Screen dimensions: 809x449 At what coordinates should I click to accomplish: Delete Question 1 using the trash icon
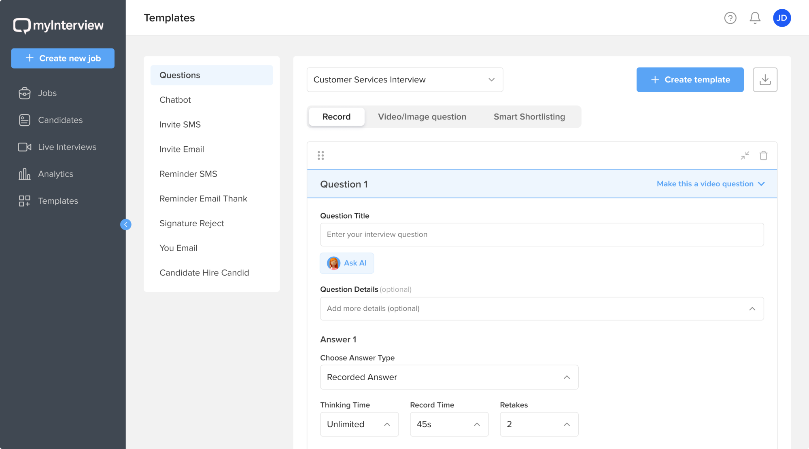tap(764, 155)
